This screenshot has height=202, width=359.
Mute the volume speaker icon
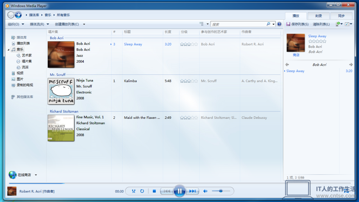tap(205, 191)
